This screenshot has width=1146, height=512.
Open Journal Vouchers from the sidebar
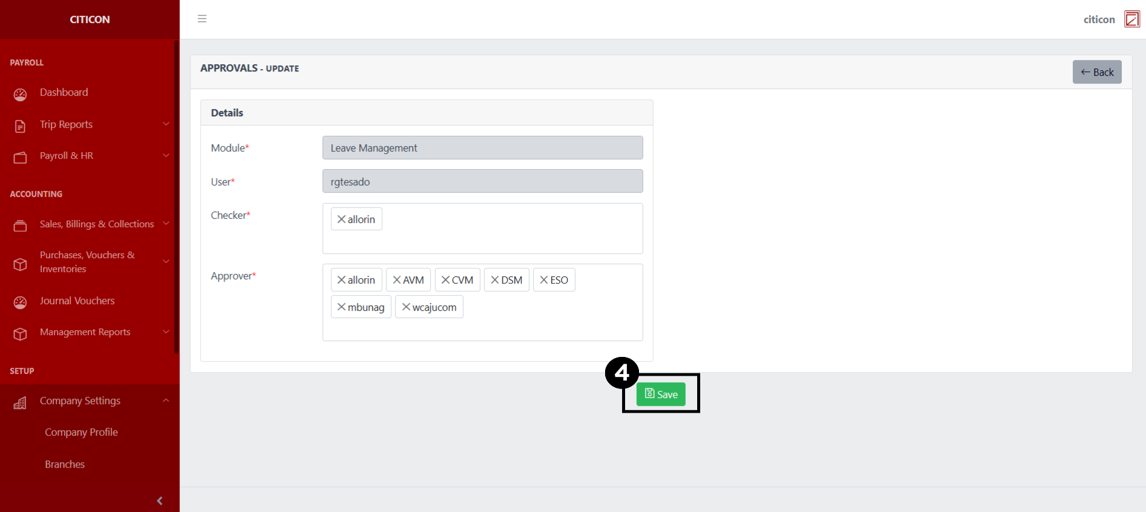pyautogui.click(x=77, y=301)
